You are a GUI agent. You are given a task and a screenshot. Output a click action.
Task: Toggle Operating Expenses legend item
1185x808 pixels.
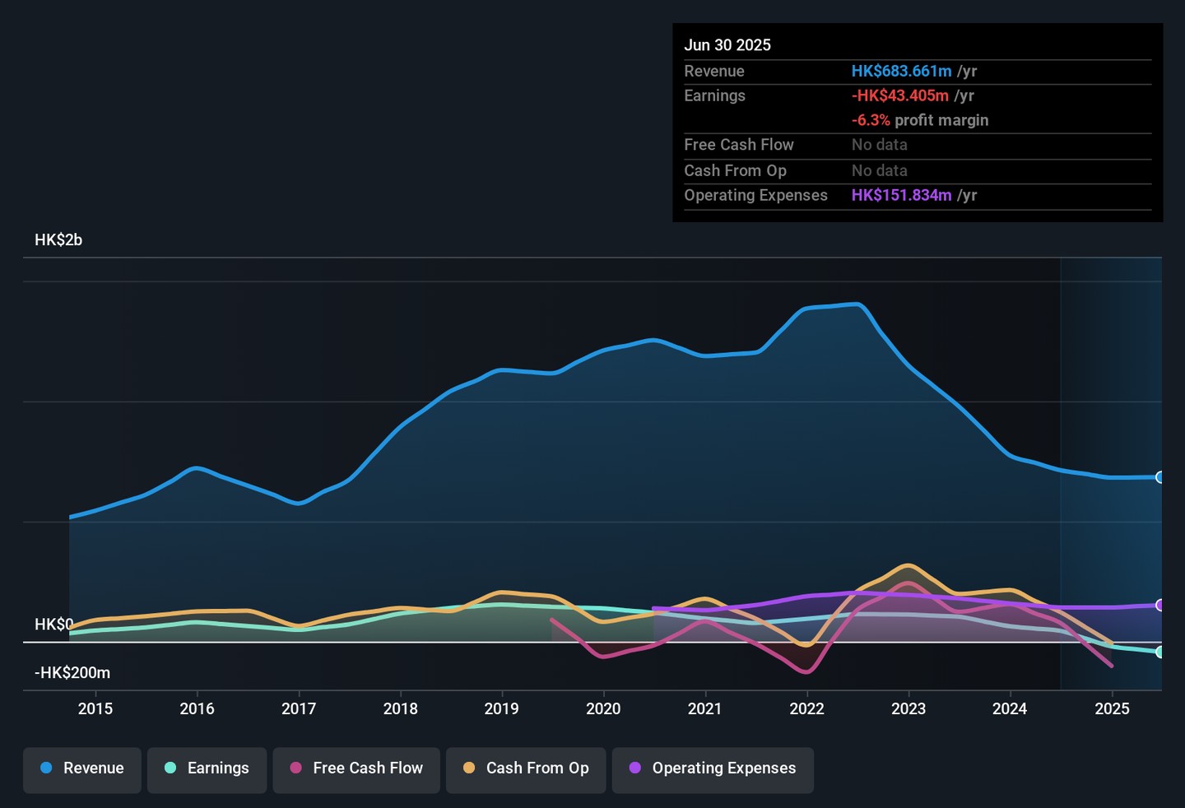tap(713, 769)
